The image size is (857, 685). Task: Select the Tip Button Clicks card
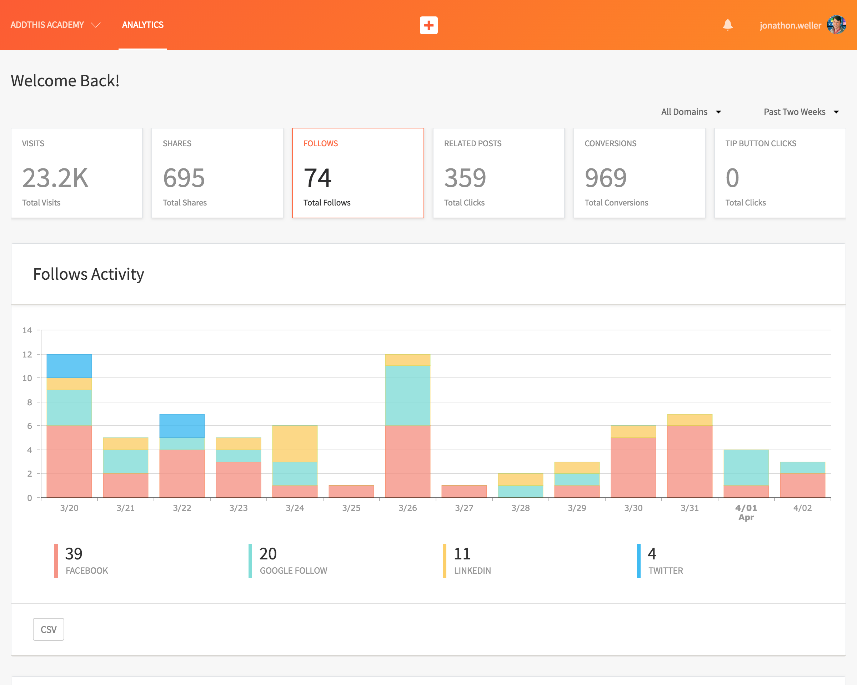780,173
